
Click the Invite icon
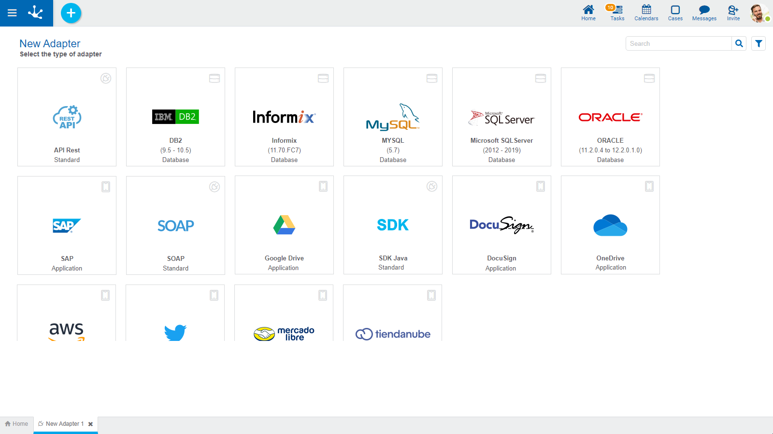pos(733,13)
